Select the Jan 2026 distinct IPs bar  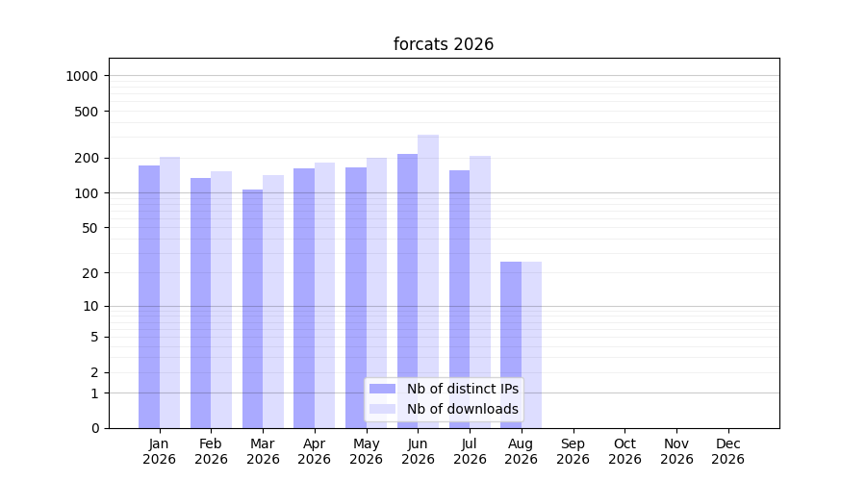pos(149,296)
